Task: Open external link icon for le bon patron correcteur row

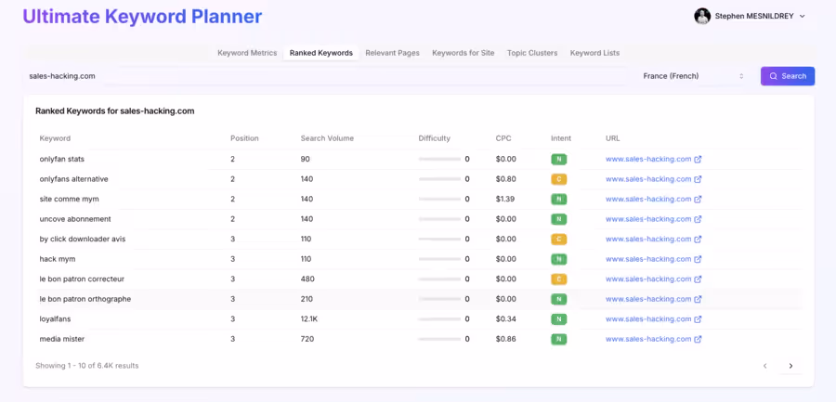Action: click(x=698, y=279)
